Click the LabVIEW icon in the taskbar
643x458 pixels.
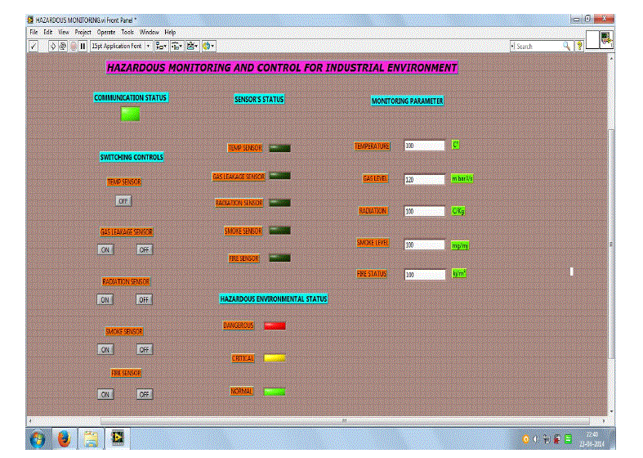click(x=118, y=439)
